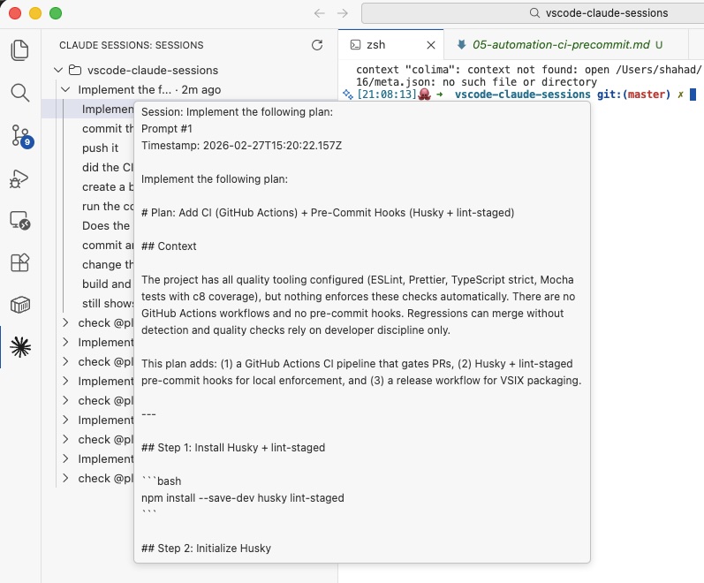This screenshot has height=583, width=704.
Task: Expand the second 'check @pl' session
Action: [x=65, y=361]
